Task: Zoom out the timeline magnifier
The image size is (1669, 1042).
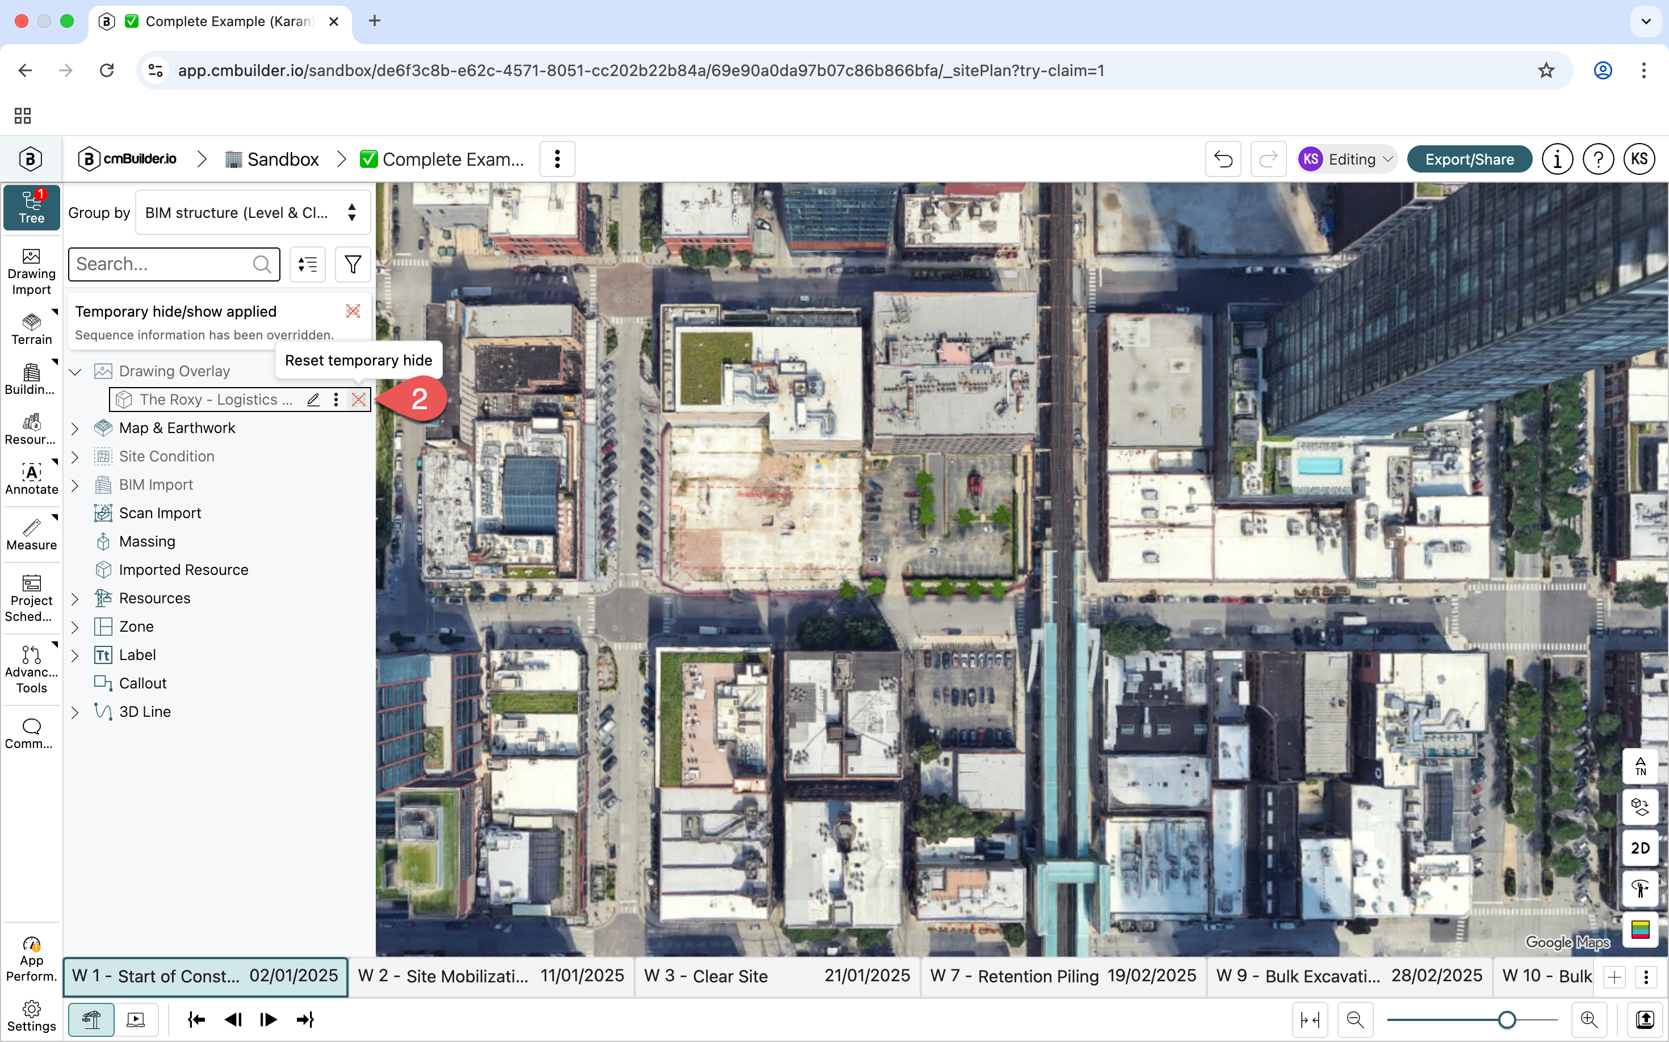Action: [x=1355, y=1019]
